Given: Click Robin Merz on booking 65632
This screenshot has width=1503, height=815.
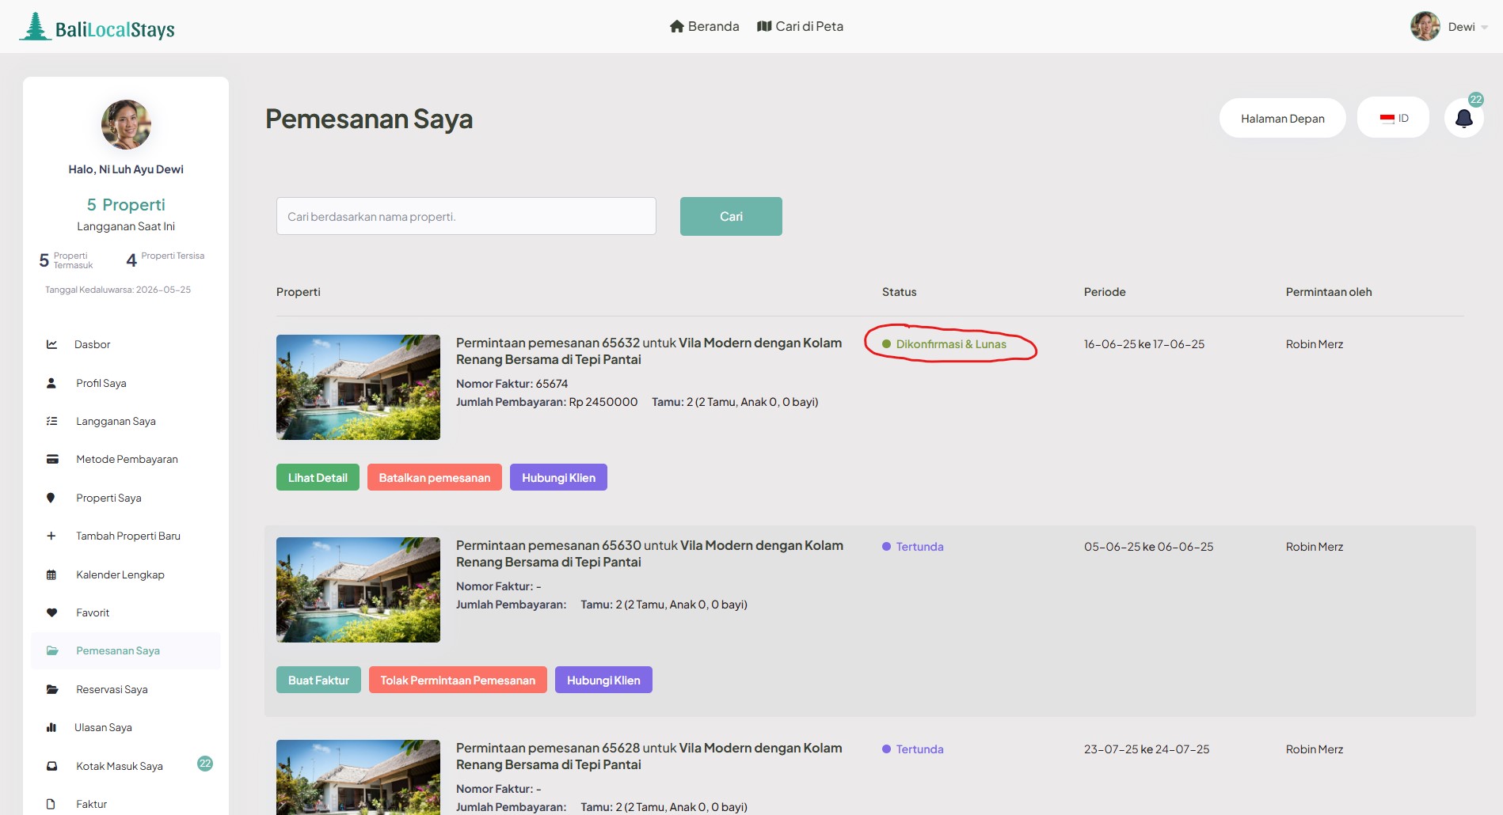Looking at the screenshot, I should [x=1315, y=344].
